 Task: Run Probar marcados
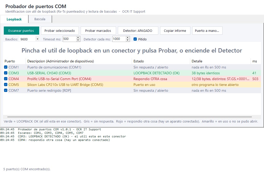tap(98, 31)
